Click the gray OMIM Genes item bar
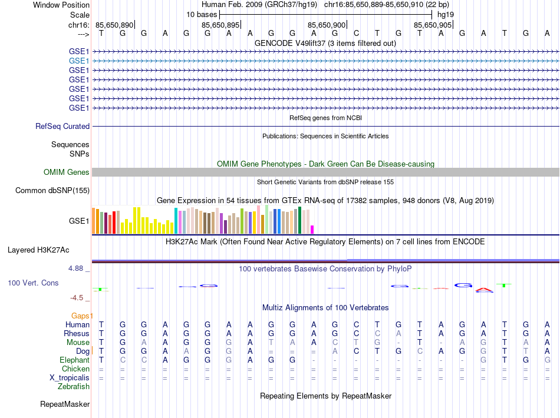This screenshot has width=560, height=418. pyautogui.click(x=325, y=172)
